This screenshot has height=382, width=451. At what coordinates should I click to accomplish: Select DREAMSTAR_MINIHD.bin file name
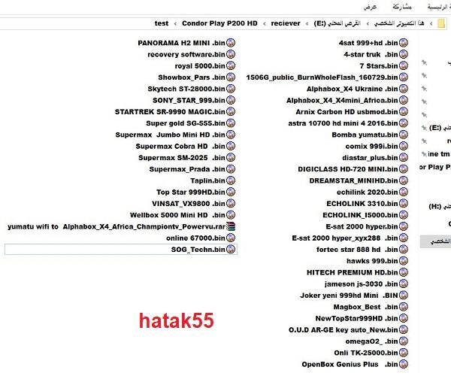point(353,180)
